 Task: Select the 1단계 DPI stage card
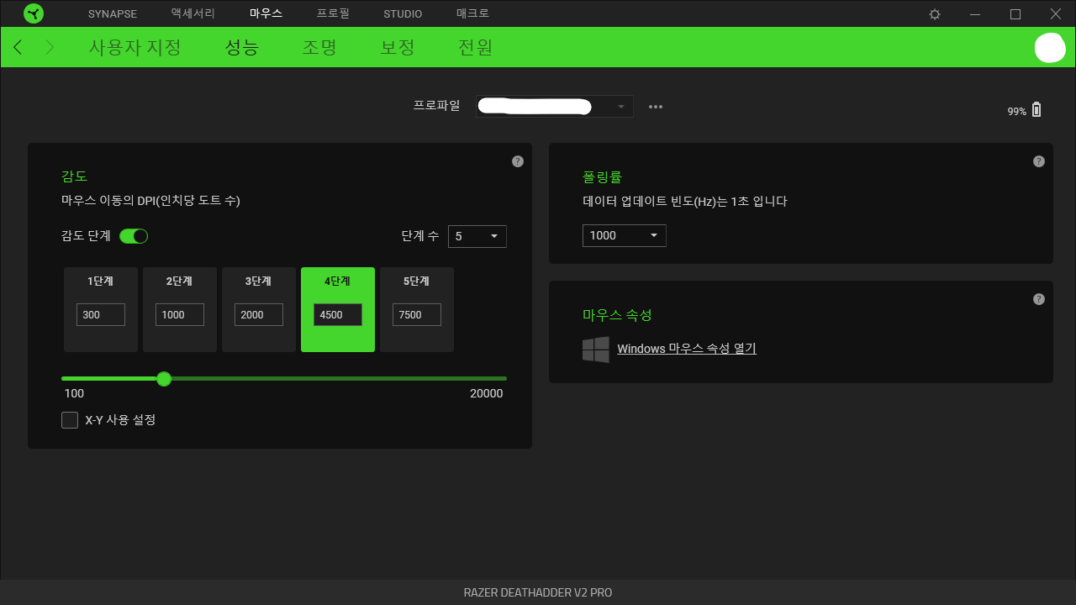click(x=101, y=309)
